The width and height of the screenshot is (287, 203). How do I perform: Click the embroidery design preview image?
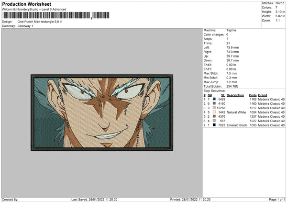(101, 113)
